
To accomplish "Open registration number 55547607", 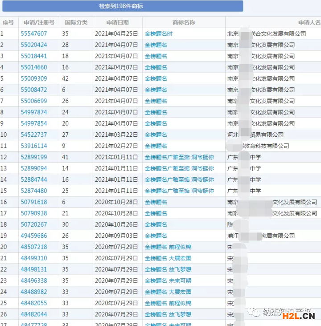I will pos(34,33).
